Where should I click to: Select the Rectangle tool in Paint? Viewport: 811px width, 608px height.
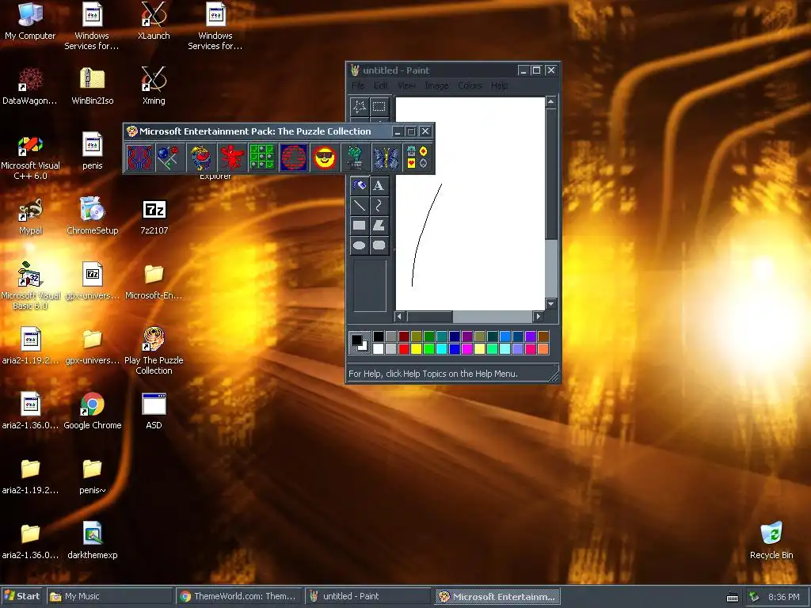[x=359, y=225]
